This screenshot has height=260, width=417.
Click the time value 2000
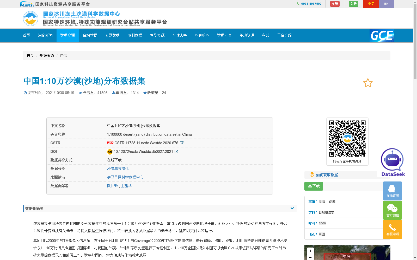pyautogui.click(x=322, y=223)
